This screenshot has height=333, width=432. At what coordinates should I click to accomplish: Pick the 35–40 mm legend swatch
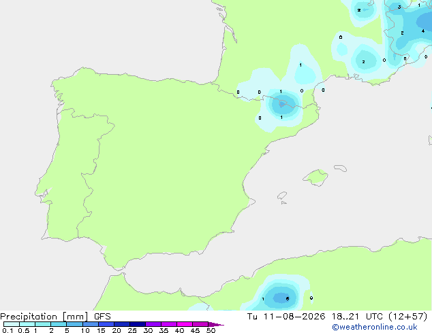169,324
